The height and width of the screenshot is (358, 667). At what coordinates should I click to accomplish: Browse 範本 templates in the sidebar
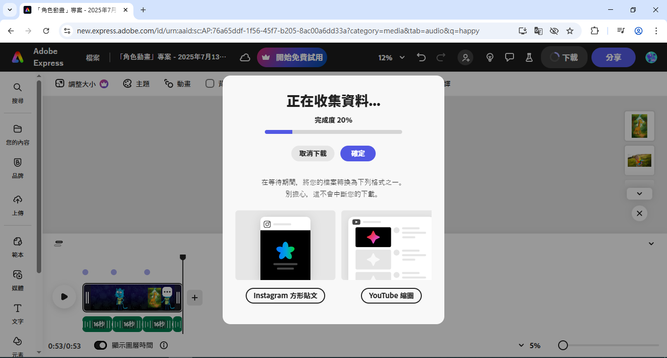pyautogui.click(x=18, y=248)
